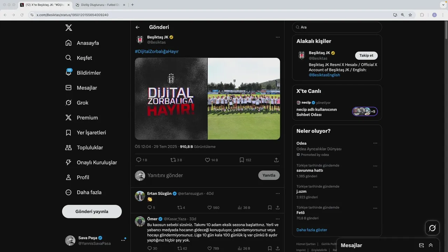Click Daha fazla göster link
The width and height of the screenshot is (448, 252).
click(312, 230)
